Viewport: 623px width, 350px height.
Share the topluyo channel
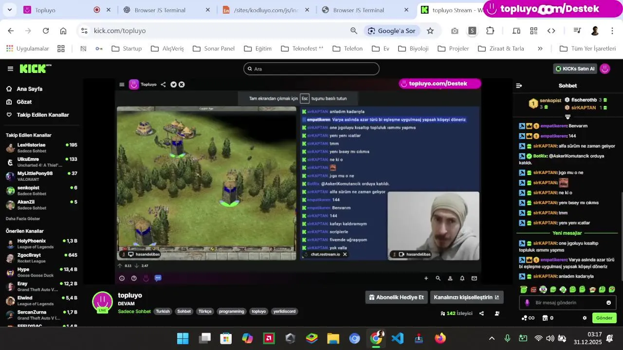(x=481, y=314)
